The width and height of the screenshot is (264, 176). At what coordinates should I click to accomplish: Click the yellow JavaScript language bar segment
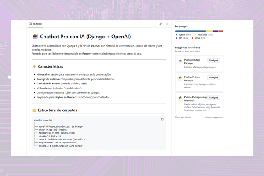point(209,31)
